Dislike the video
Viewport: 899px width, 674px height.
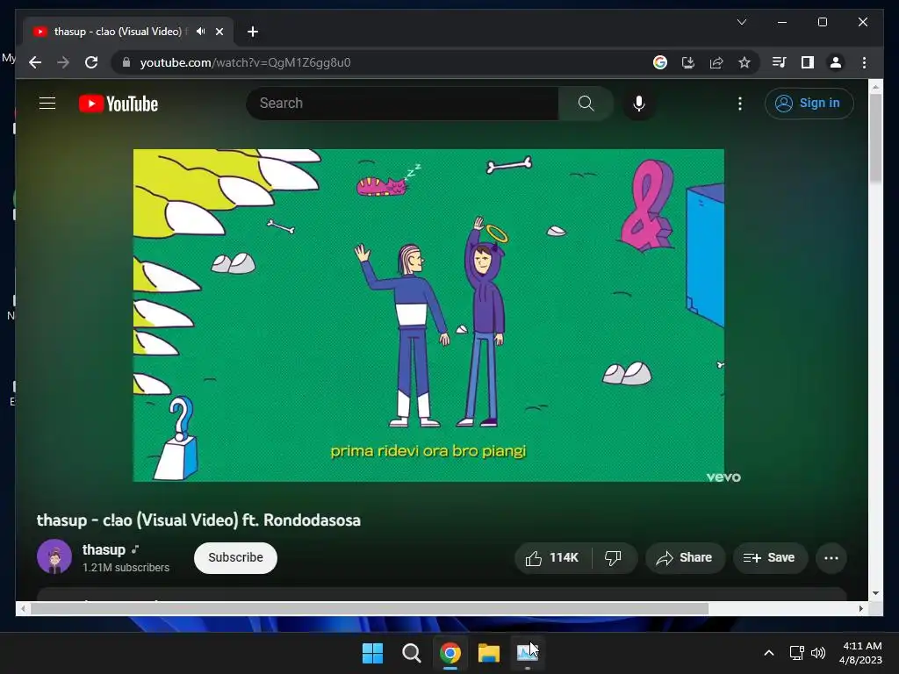pyautogui.click(x=614, y=557)
